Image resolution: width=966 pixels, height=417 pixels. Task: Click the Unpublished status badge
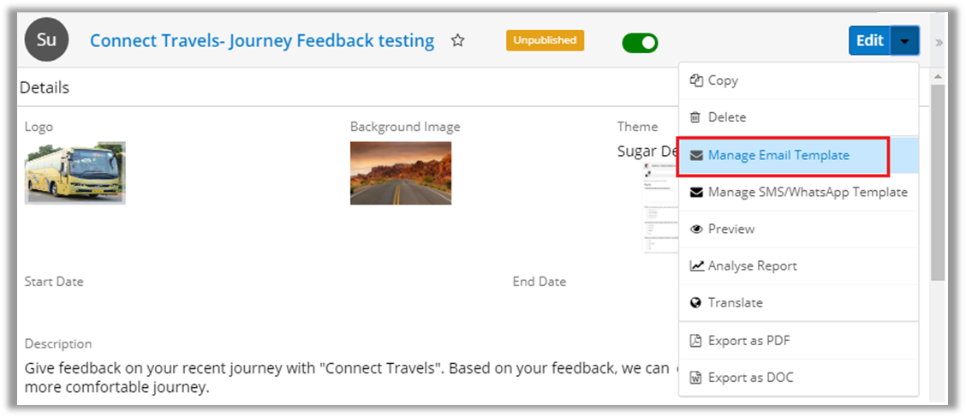[x=545, y=40]
